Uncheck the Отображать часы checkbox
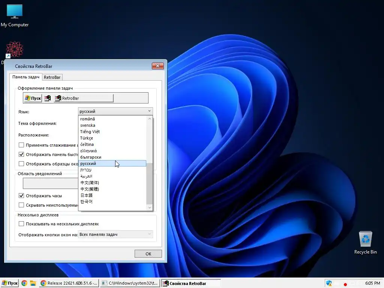 click(21, 195)
